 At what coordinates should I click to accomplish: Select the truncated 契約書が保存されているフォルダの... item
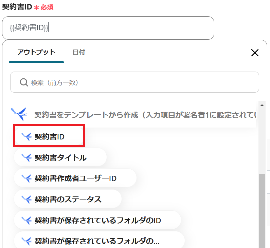[x=97, y=241]
